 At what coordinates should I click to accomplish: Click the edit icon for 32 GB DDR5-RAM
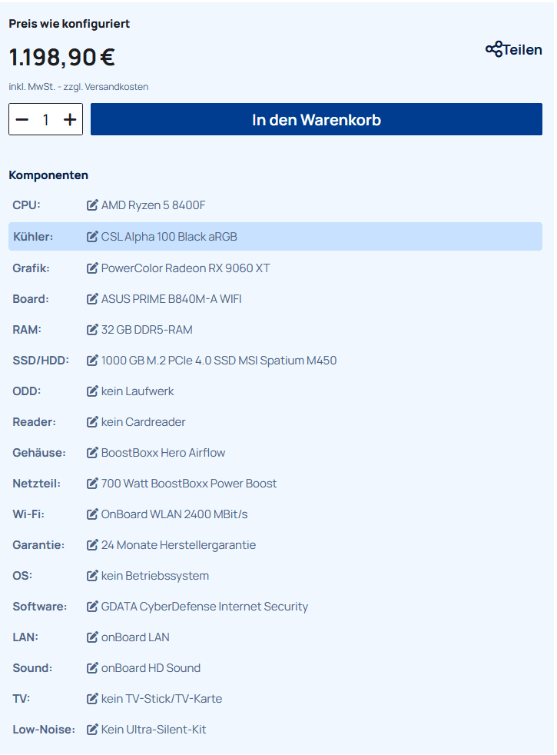point(92,329)
